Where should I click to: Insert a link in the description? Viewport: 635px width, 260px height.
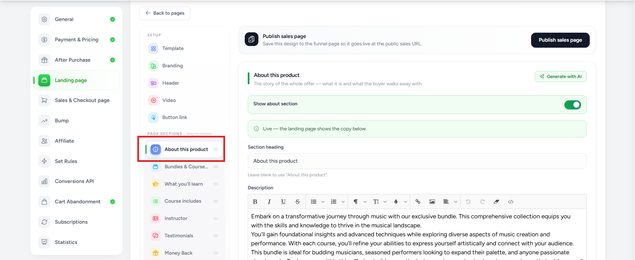[x=418, y=202]
